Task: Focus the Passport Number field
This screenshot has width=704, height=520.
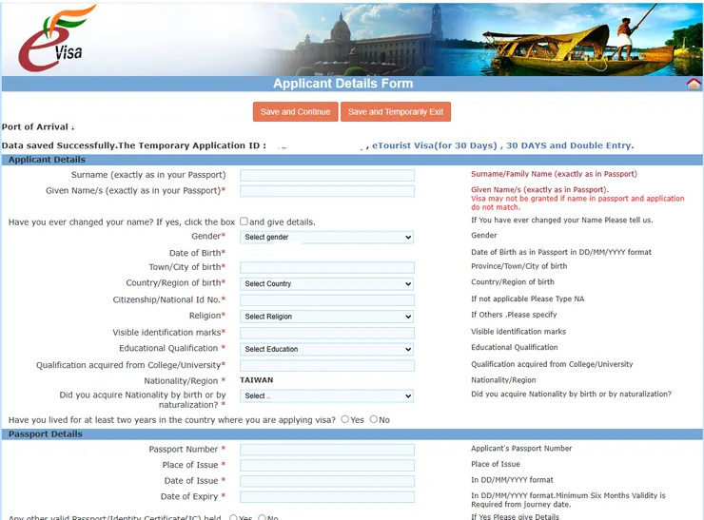Action: coord(327,450)
